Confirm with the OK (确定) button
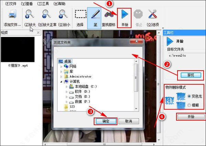Screen dimensions: 206x146 coord(105,121)
